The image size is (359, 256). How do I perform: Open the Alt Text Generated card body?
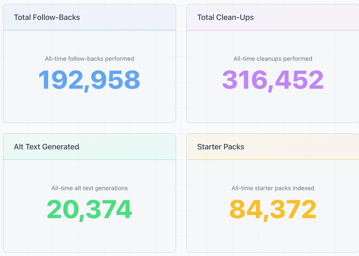tap(89, 204)
